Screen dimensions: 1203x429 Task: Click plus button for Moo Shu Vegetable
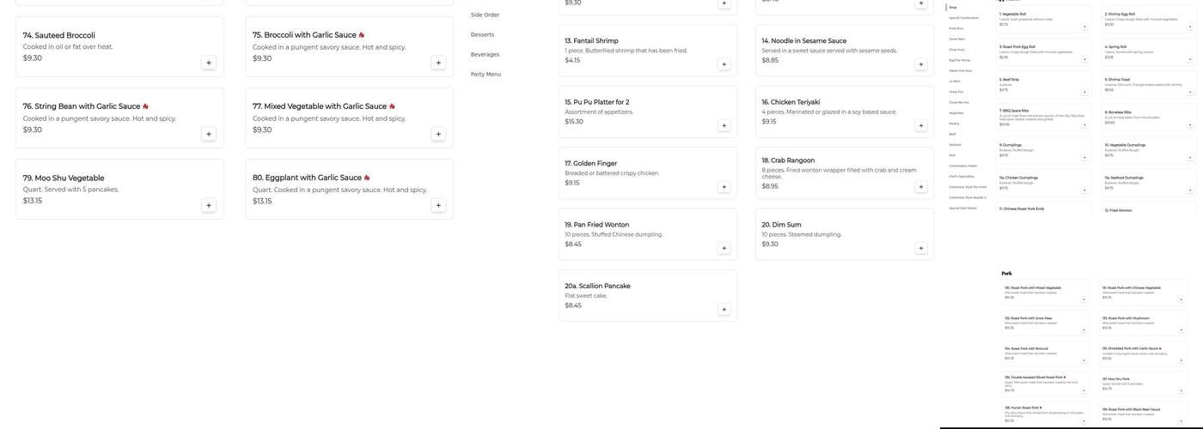209,206
